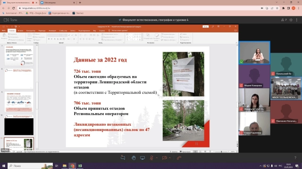Viewport: 302px width, 169px height.
Task: Click the Windows taskbar search box
Action: click(30, 166)
